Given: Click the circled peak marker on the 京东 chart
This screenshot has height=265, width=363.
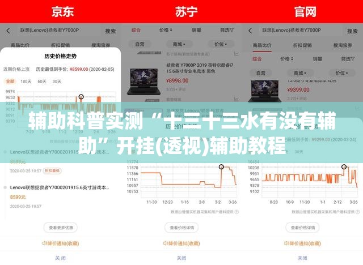Looking at the screenshot, I should 81,97.
